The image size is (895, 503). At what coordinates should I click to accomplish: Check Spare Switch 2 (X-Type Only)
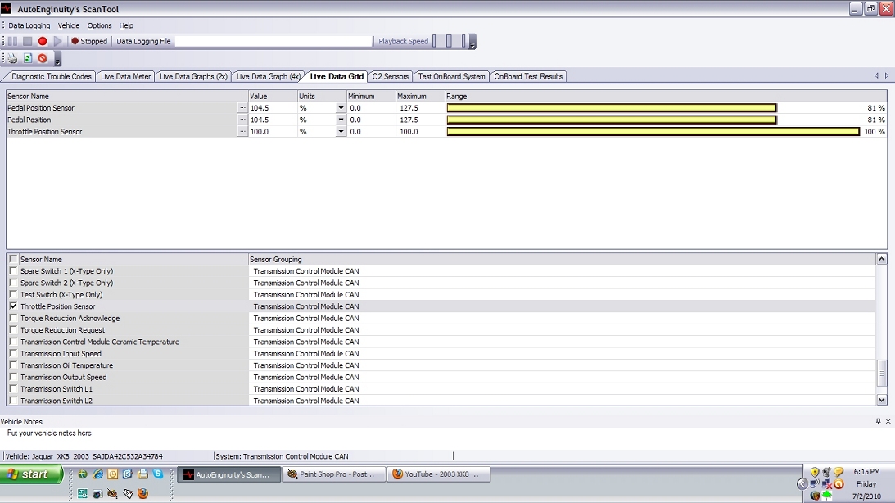[x=13, y=283]
